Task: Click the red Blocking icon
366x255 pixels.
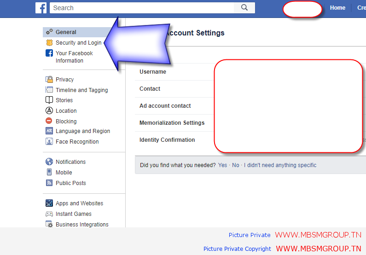Action: click(49, 121)
